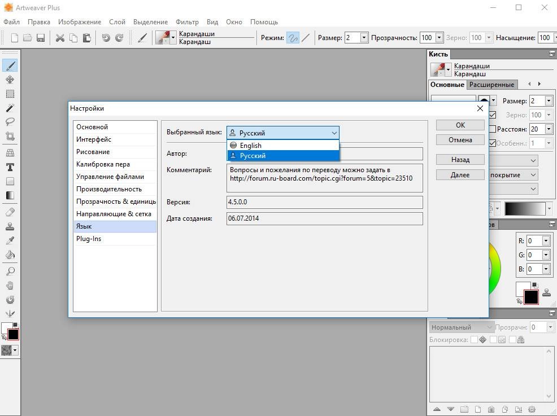The image size is (557, 416).
Task: Click the New document toolbar icon
Action: [15, 38]
